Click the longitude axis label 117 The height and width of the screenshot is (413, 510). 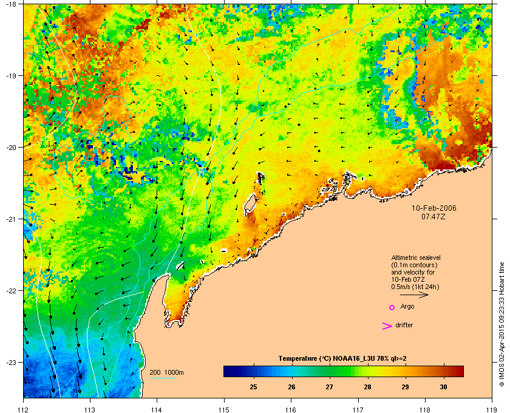tap(358, 409)
